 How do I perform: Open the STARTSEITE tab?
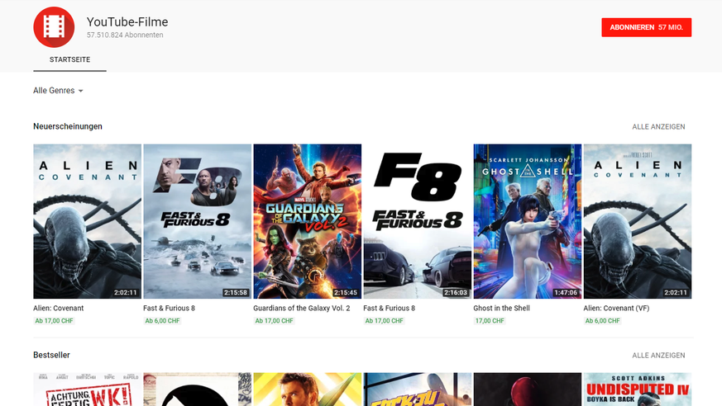tap(70, 59)
